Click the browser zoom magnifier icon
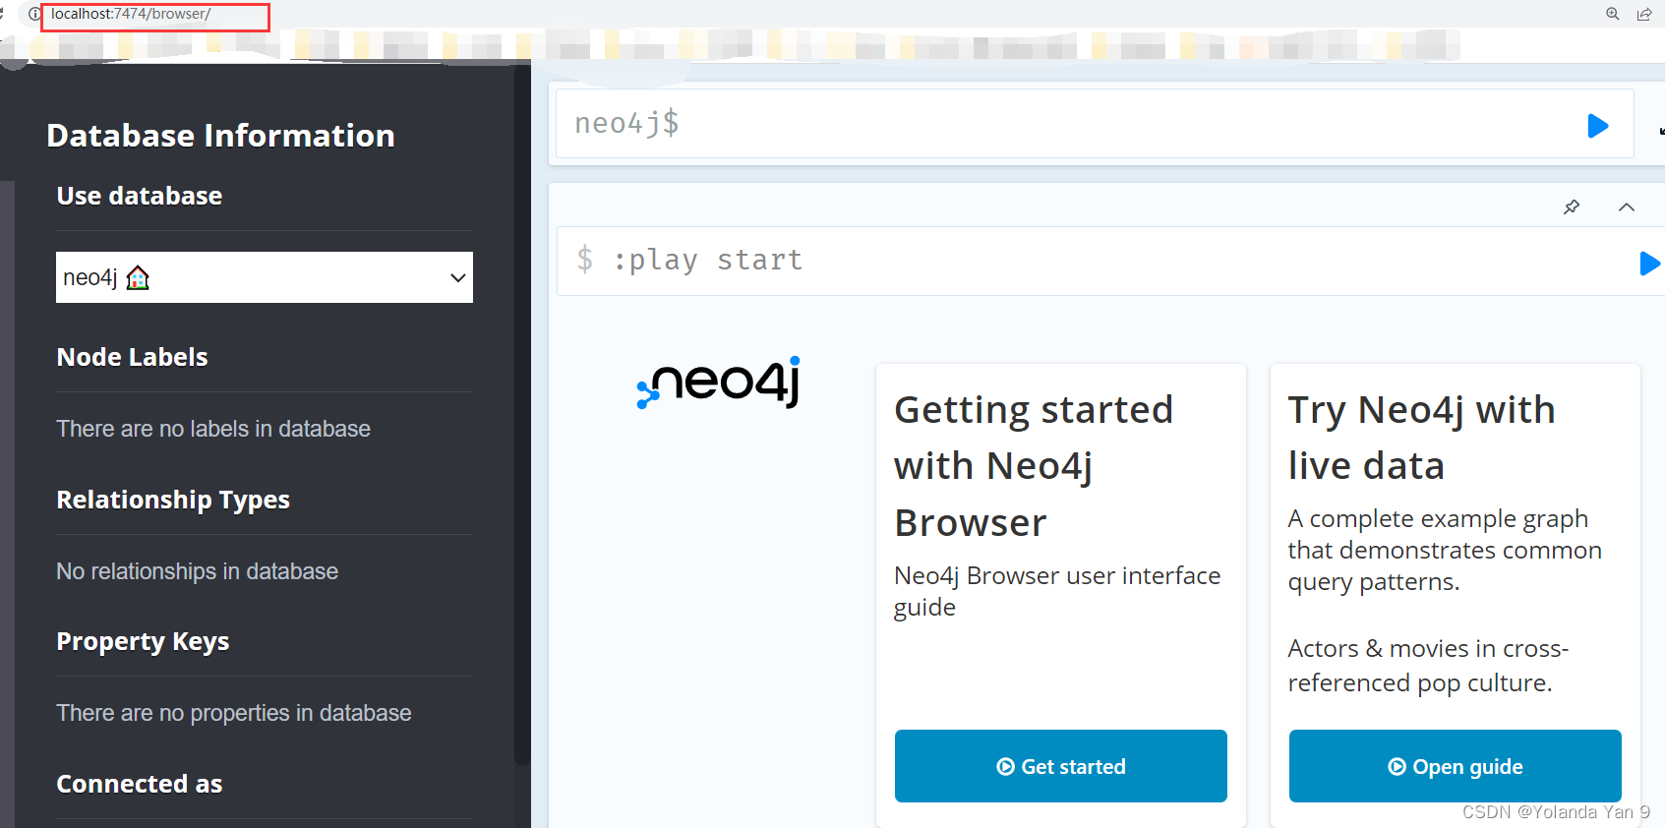The height and width of the screenshot is (828, 1665). tap(1613, 14)
